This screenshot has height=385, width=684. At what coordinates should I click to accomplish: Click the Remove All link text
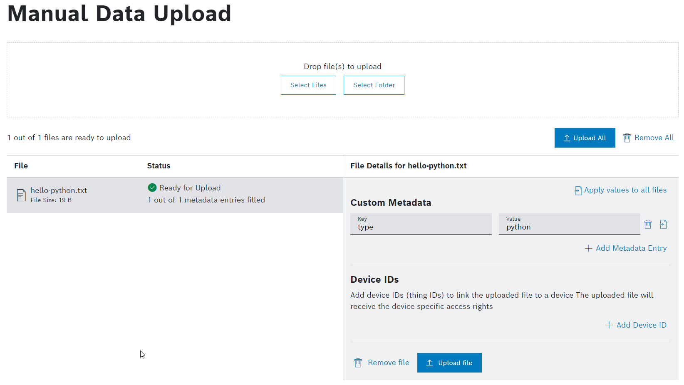(x=654, y=138)
